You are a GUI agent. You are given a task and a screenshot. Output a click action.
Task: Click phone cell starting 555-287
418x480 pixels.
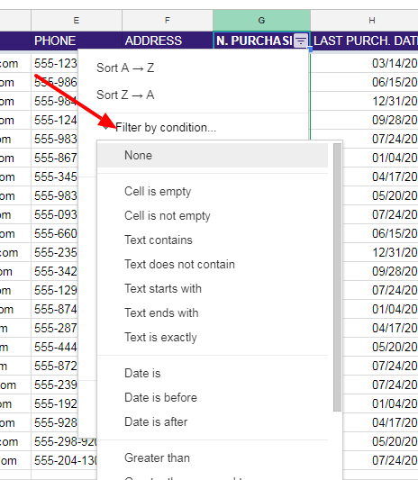click(x=55, y=328)
